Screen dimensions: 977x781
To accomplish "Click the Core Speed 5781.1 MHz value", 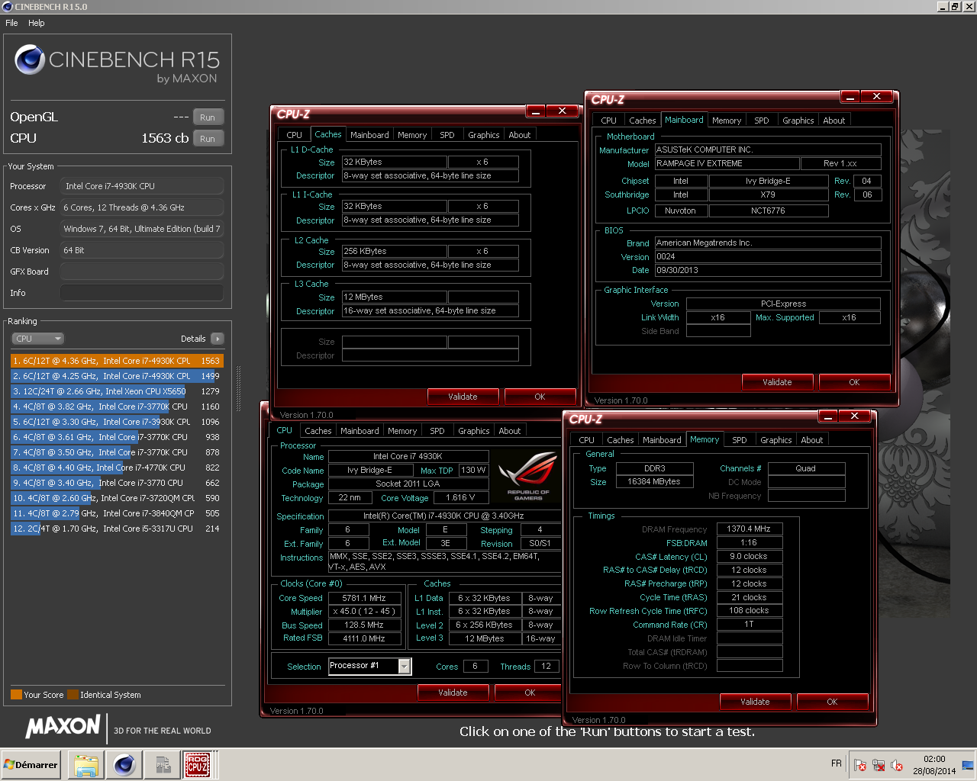I will click(364, 598).
